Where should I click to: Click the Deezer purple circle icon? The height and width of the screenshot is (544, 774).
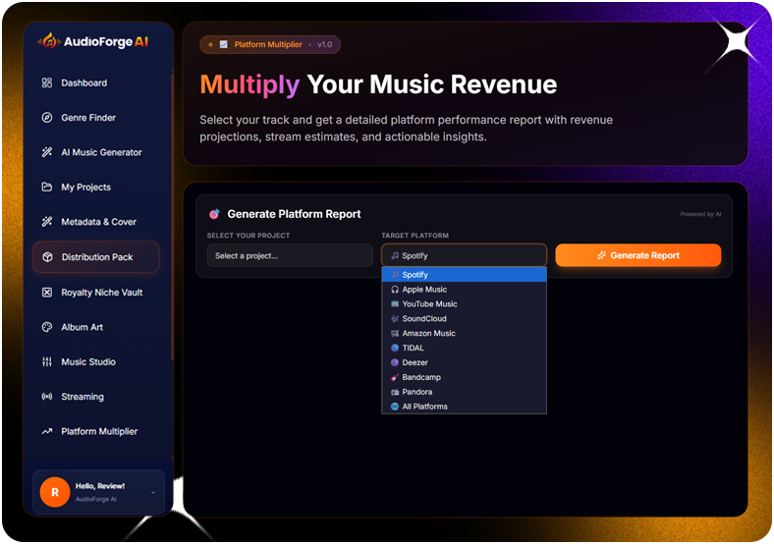click(395, 362)
